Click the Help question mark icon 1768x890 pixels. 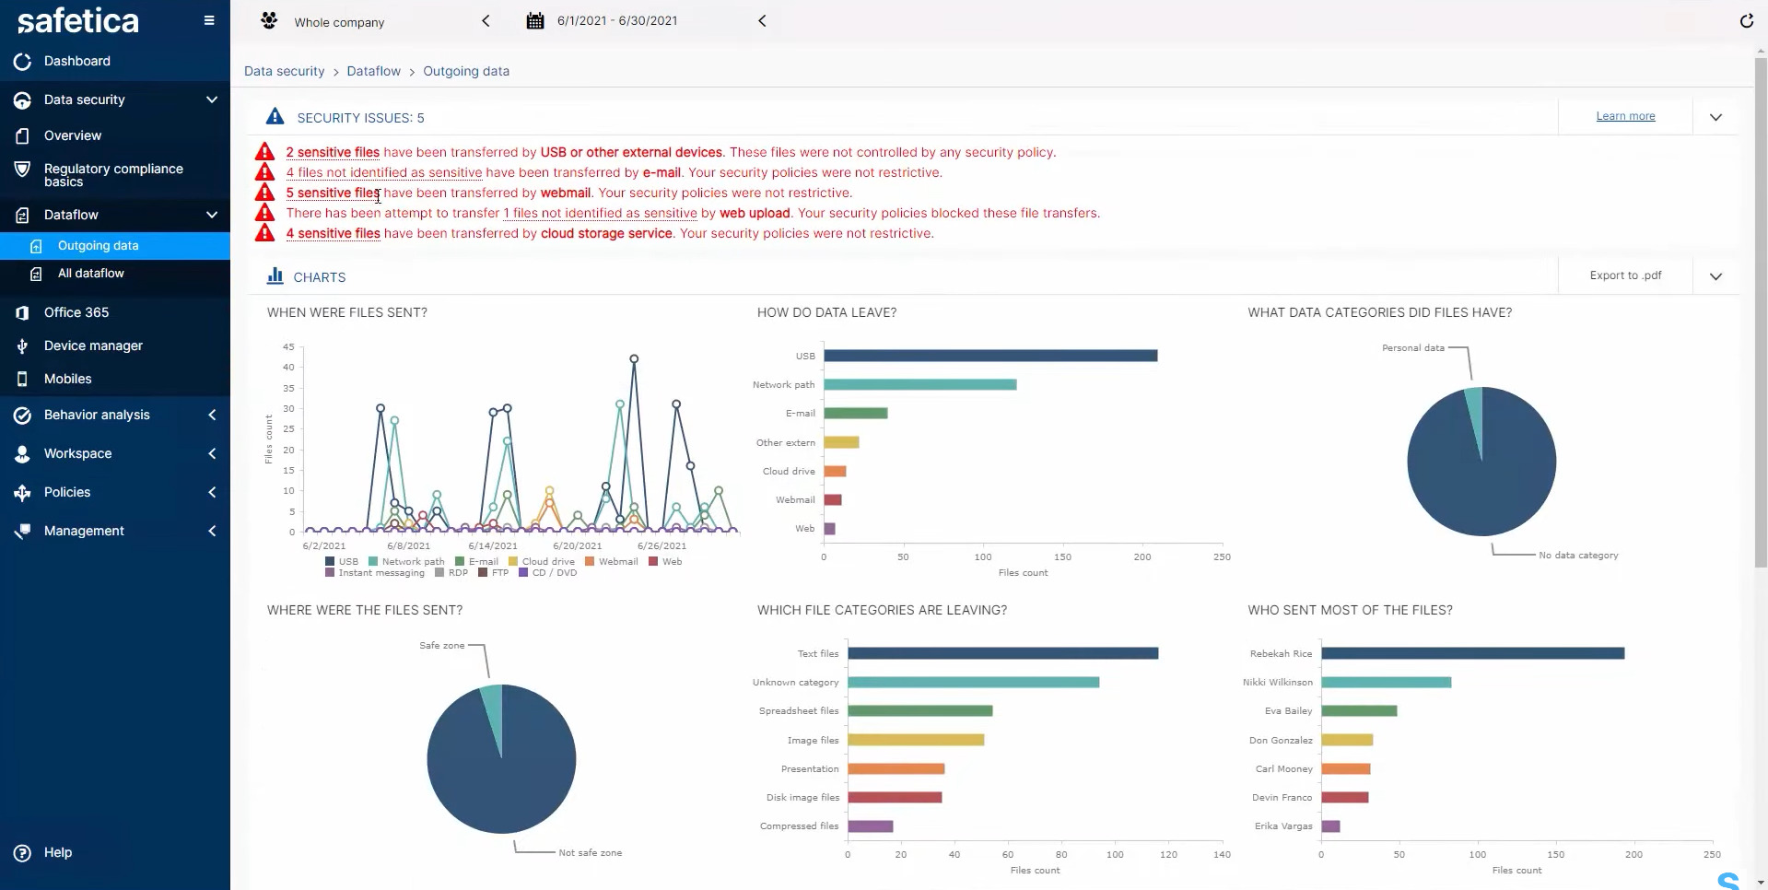[22, 852]
